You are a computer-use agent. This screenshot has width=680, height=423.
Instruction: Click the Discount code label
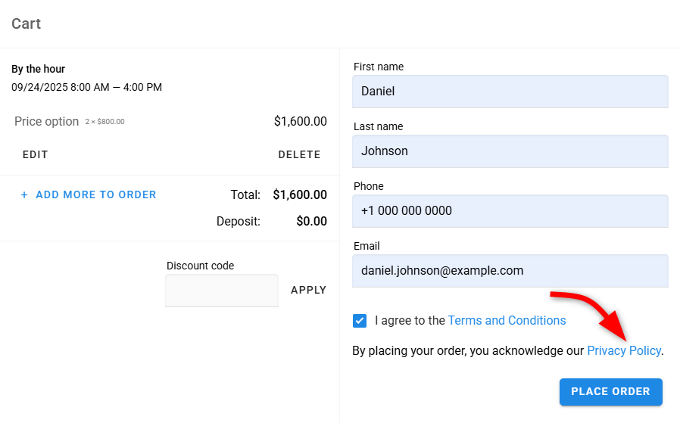200,266
